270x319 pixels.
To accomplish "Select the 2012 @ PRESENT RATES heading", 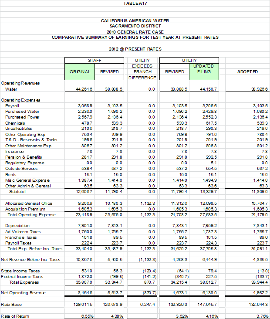I will tap(135, 49).
